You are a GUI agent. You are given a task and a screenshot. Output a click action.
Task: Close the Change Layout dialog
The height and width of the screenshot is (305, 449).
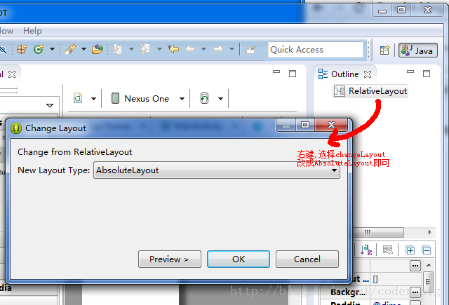(x=331, y=125)
